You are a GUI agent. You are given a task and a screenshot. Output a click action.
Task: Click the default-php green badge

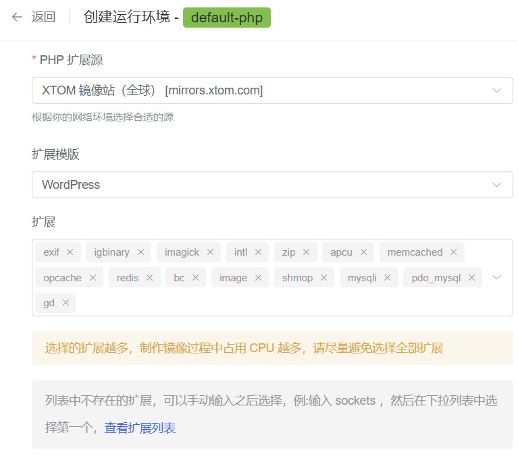[227, 18]
